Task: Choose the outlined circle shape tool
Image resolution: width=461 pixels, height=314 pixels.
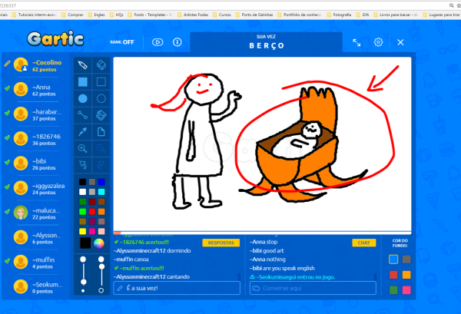Action: (x=101, y=98)
